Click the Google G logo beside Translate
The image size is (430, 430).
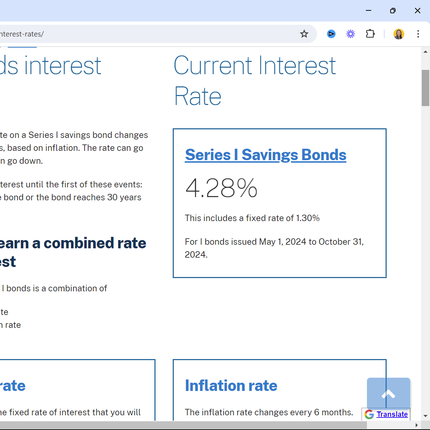point(369,414)
